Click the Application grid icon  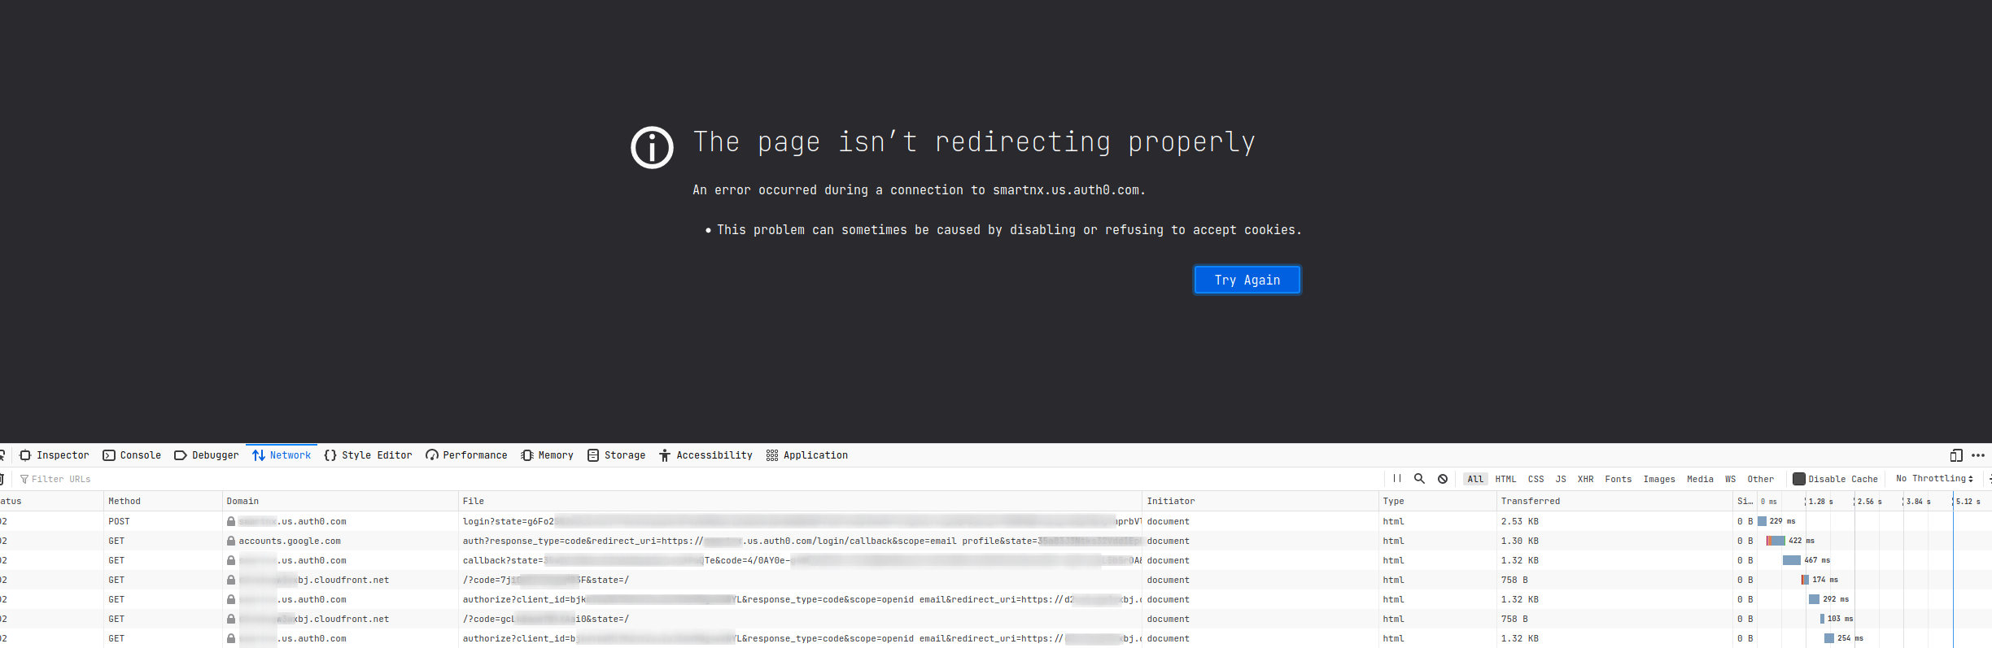pyautogui.click(x=772, y=455)
